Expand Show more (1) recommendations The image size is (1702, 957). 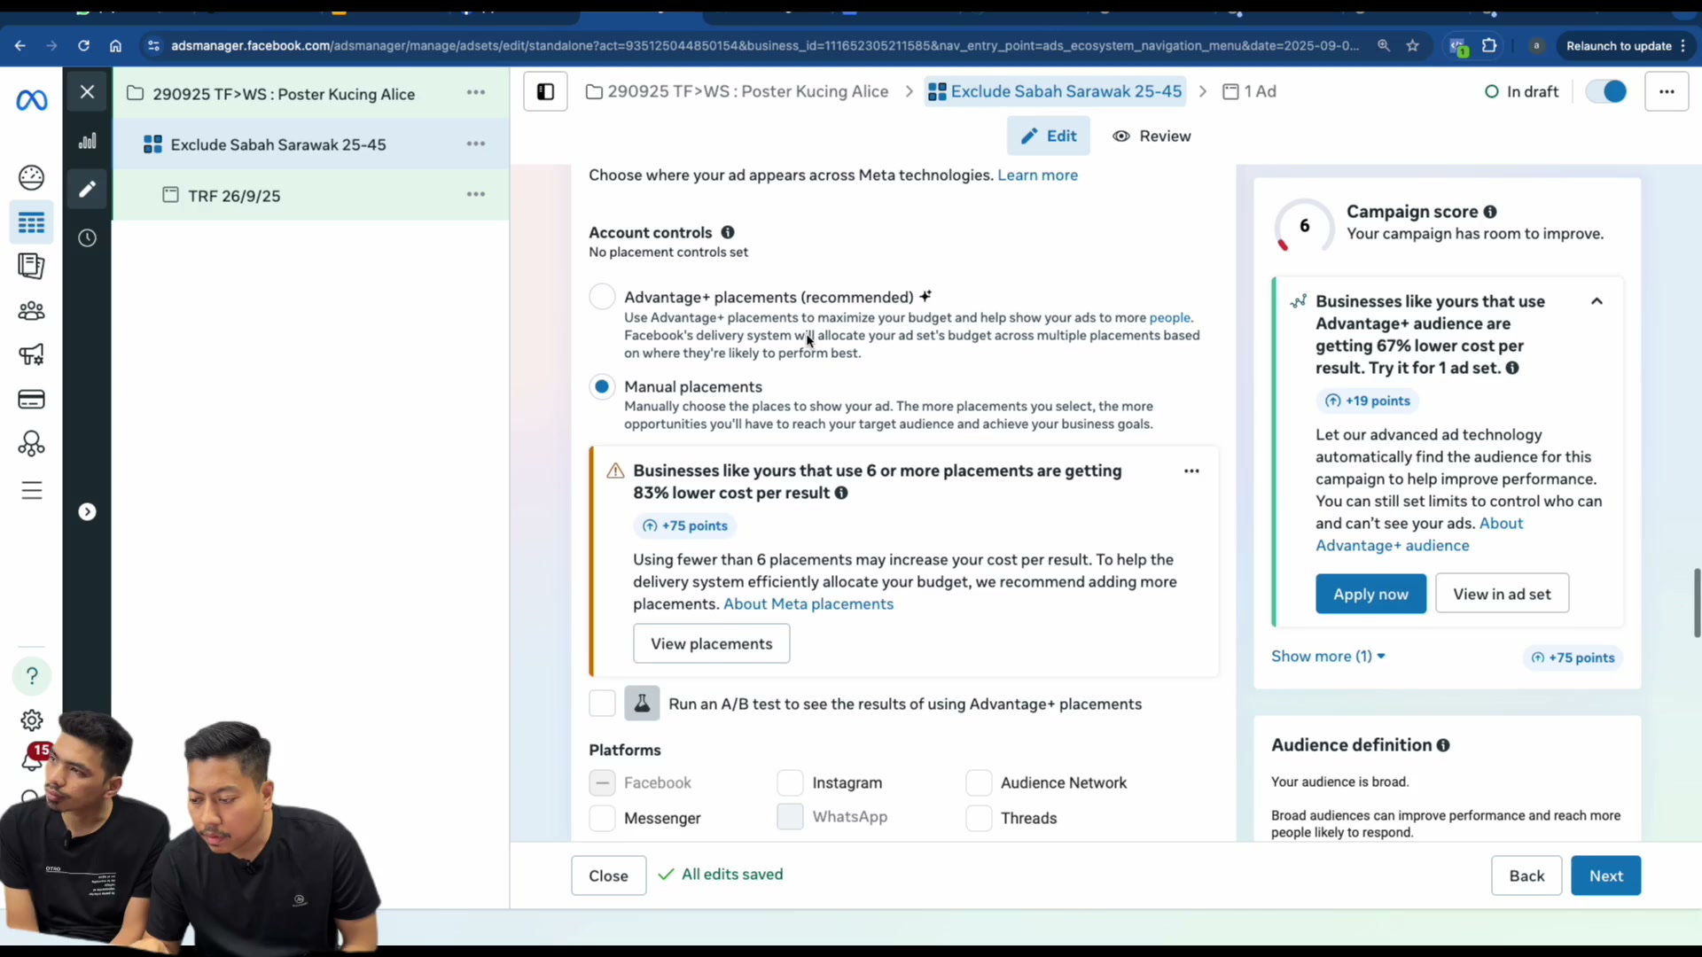click(x=1328, y=657)
